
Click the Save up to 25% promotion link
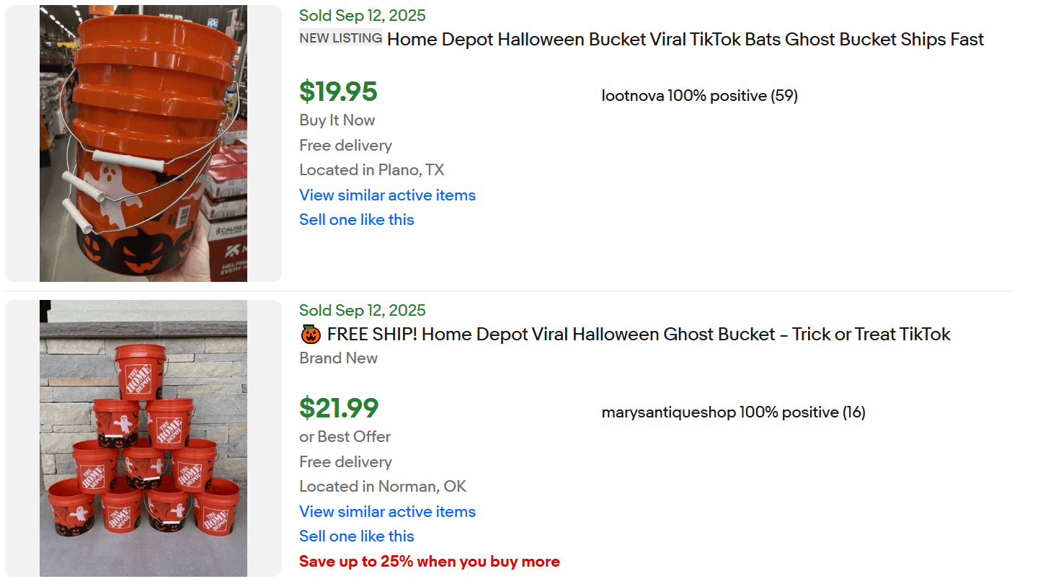[430, 561]
